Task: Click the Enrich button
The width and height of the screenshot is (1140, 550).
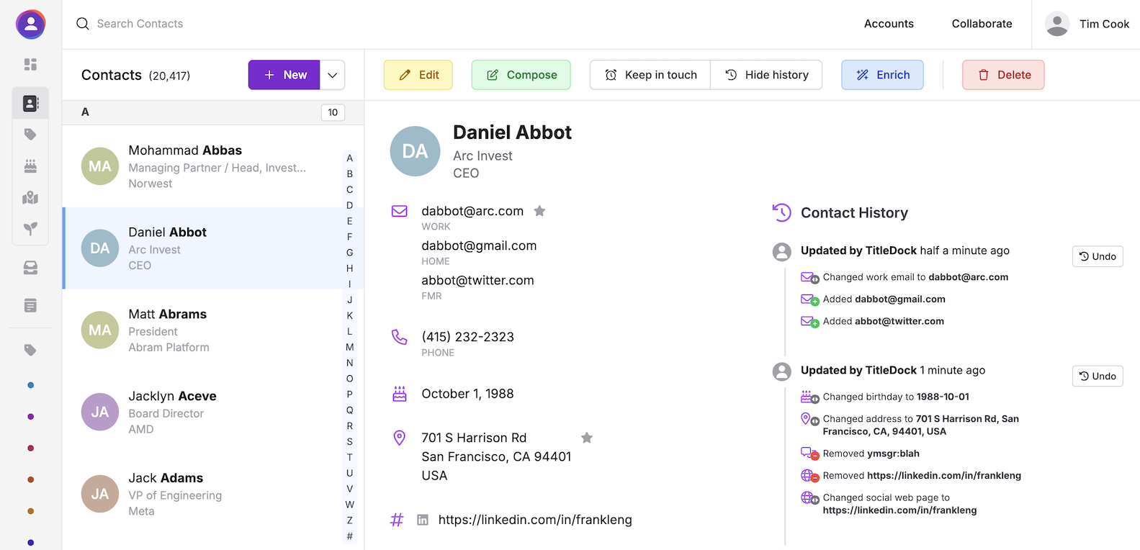Action: tap(882, 75)
